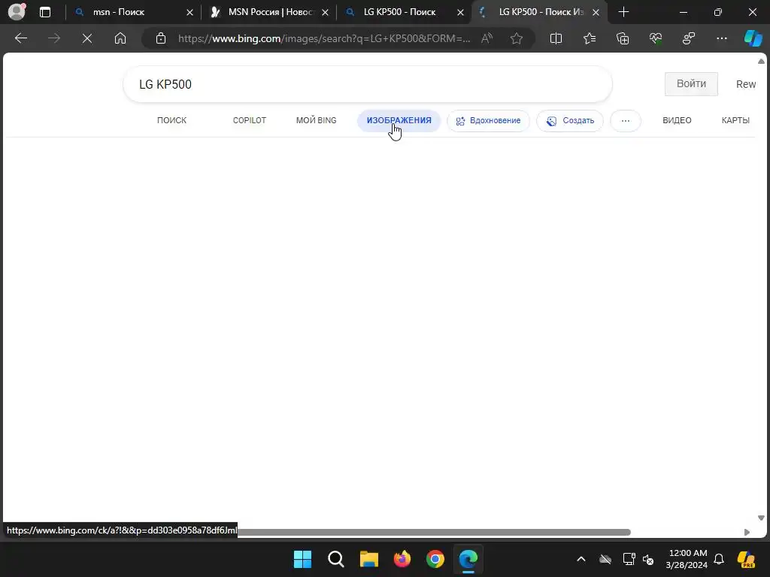Activate Read Aloud in address bar
The width and height of the screenshot is (770, 577).
click(x=487, y=38)
